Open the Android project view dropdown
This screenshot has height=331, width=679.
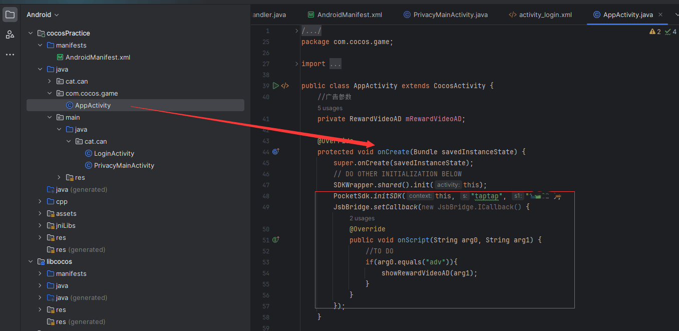click(43, 15)
